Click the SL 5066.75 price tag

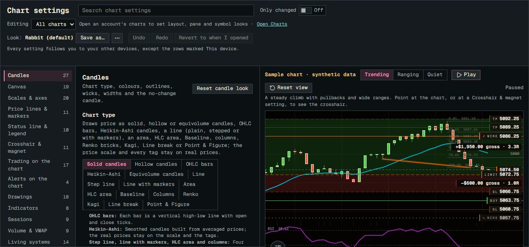point(506,192)
